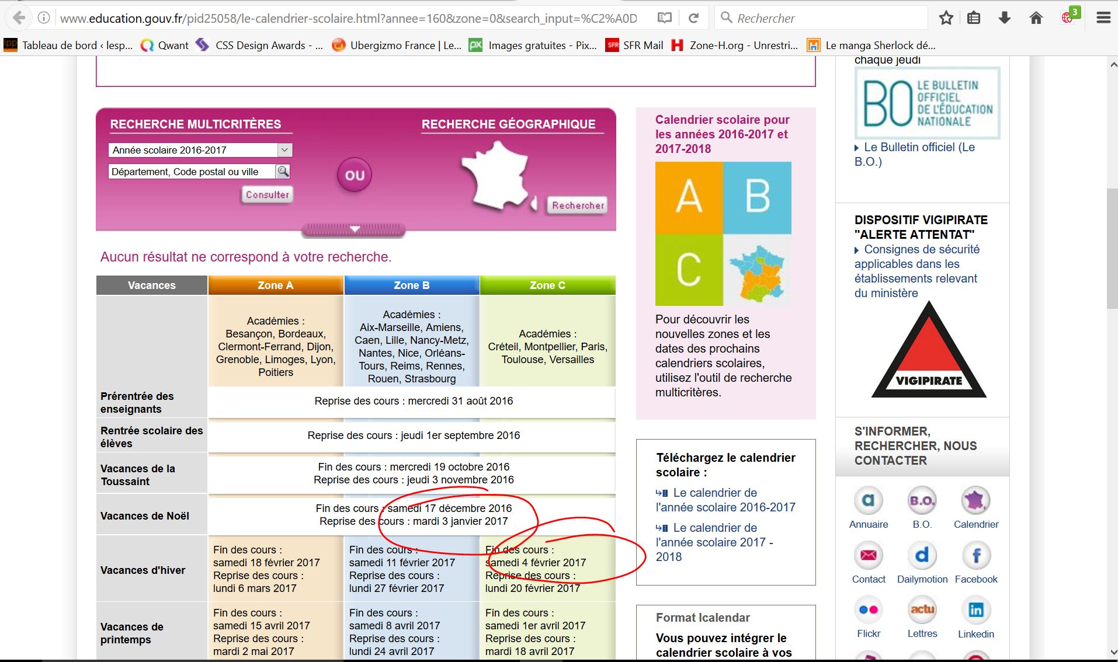Open the downloads arrow icon

[x=1005, y=18]
